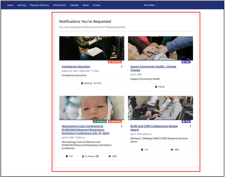
Task: Navigate to Clinical Trials
Action: click(59, 5)
